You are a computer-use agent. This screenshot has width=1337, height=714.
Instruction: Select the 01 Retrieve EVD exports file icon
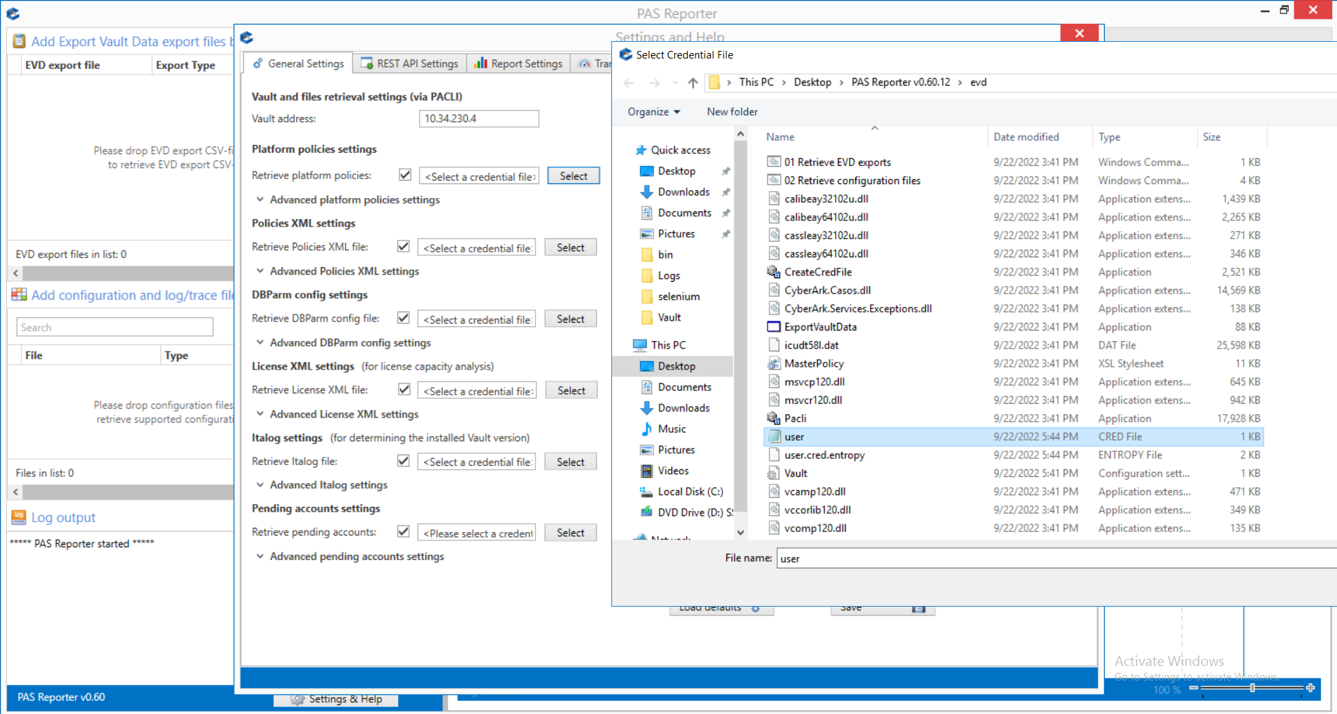click(x=773, y=162)
